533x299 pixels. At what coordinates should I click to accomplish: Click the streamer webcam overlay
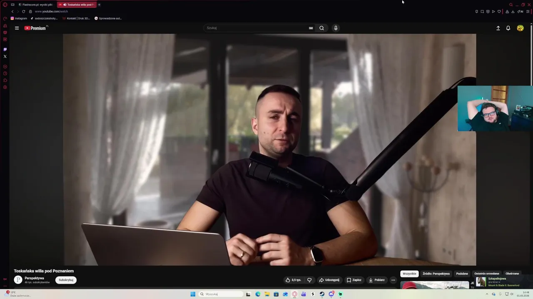point(495,108)
